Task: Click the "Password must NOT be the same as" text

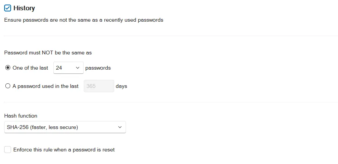Action: 48,53
